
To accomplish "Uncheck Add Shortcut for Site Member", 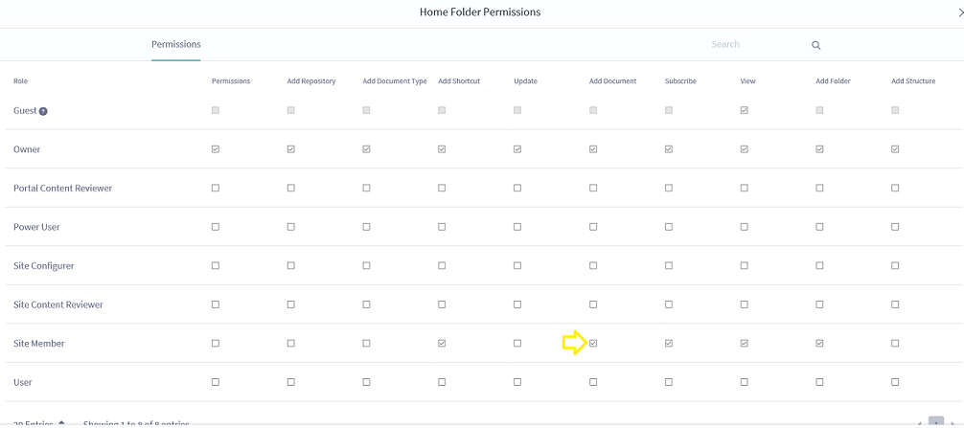I will click(x=442, y=343).
